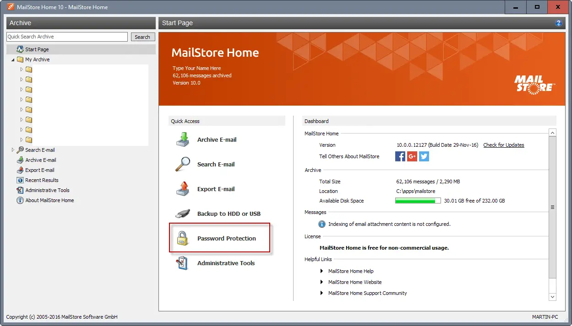
Task: Open Recent Results in the sidebar
Action: click(42, 180)
